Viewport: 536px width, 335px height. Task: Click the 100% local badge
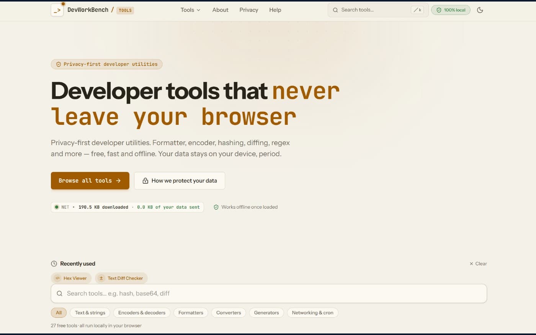click(451, 10)
